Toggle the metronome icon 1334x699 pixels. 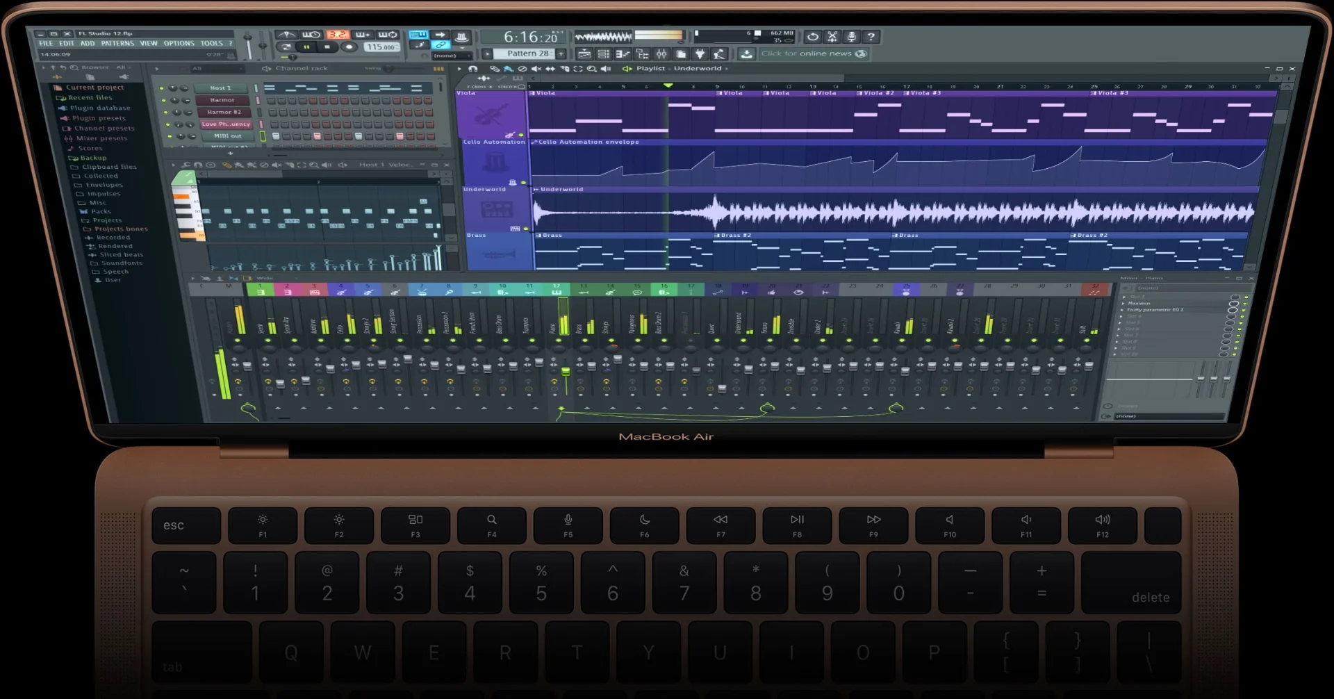point(286,34)
